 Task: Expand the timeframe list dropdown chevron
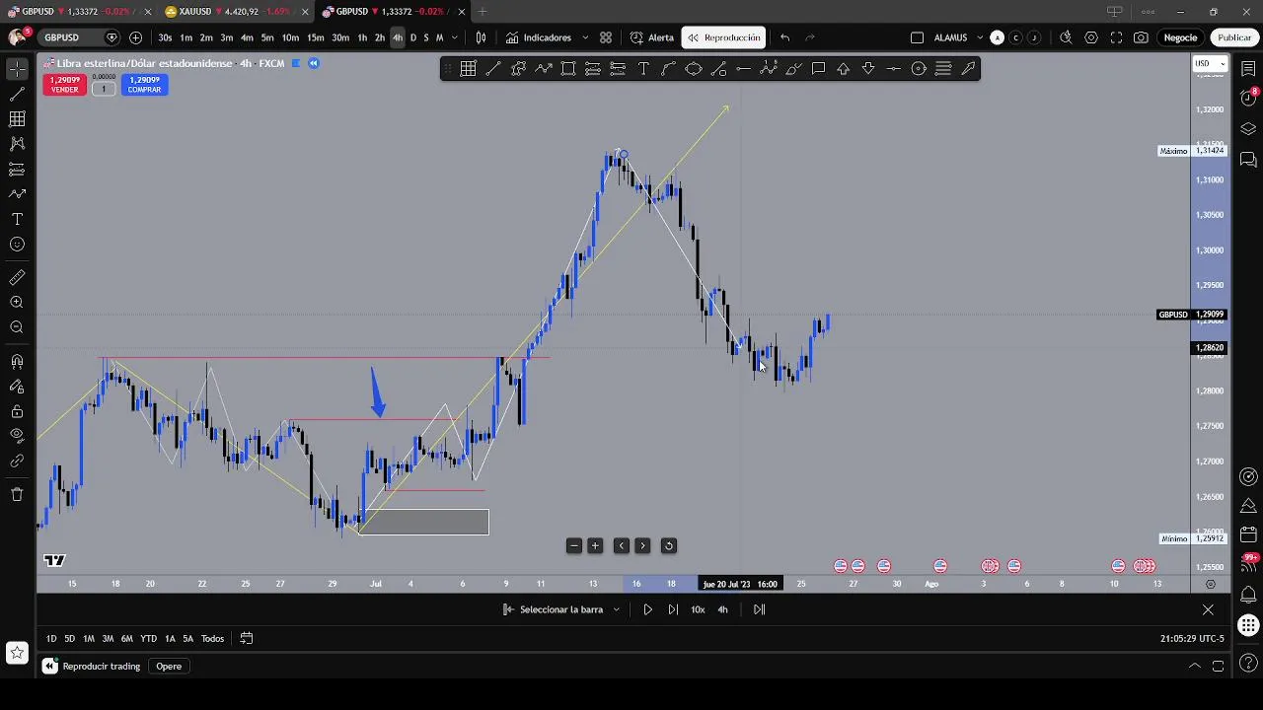click(454, 37)
